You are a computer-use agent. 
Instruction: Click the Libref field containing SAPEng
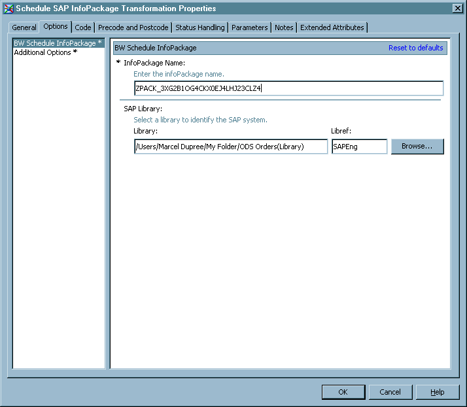coord(359,147)
